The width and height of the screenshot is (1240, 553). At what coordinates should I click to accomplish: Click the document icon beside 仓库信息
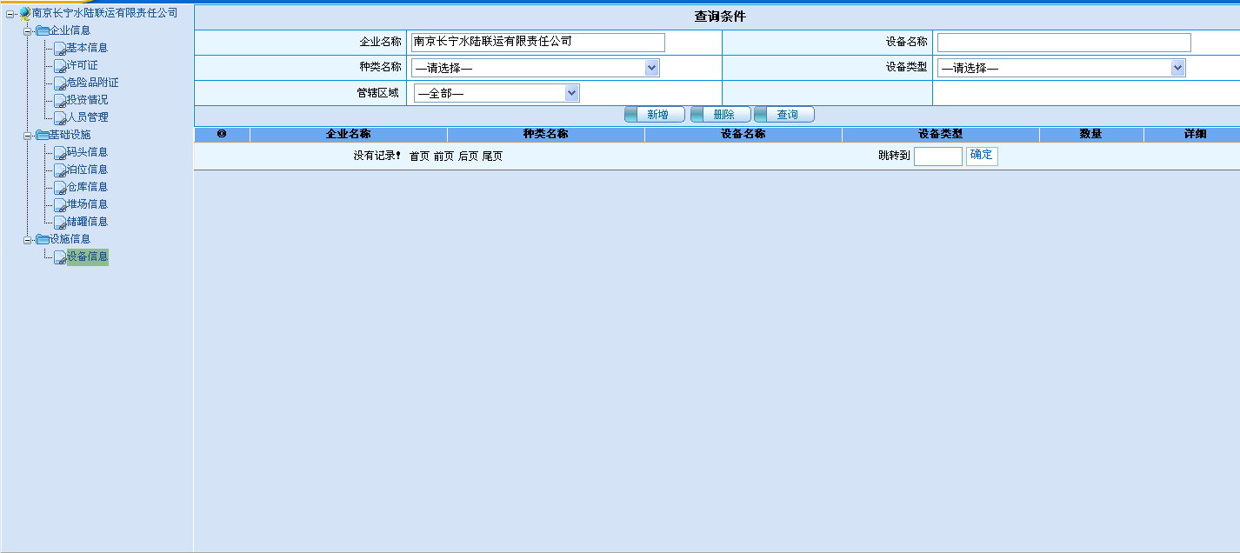pyautogui.click(x=59, y=188)
